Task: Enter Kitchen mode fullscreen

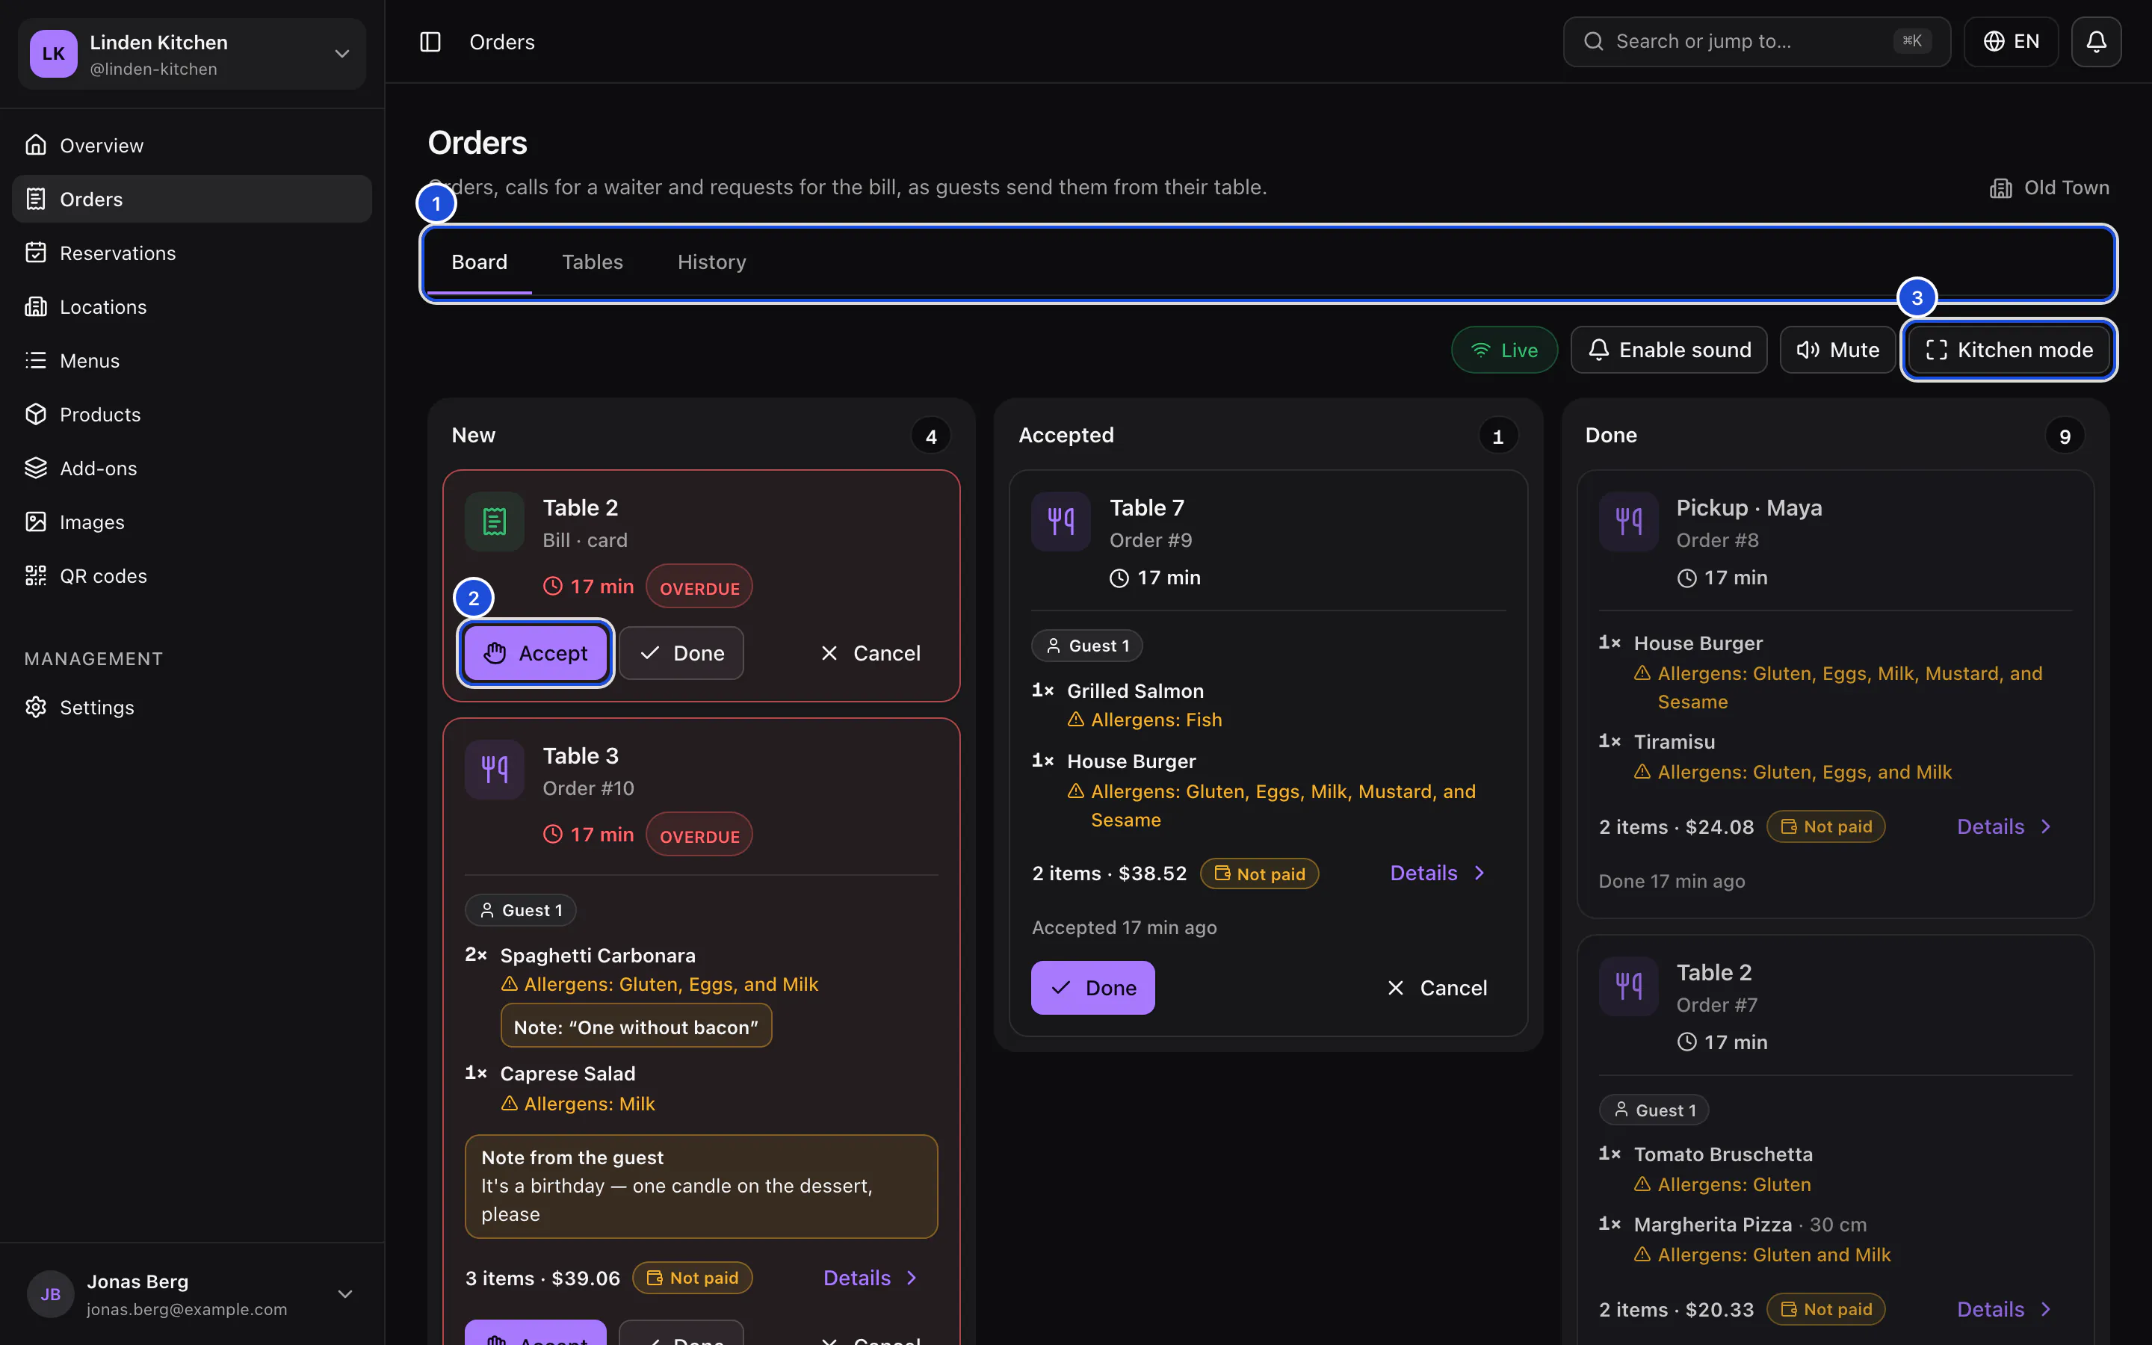Action: point(2009,350)
